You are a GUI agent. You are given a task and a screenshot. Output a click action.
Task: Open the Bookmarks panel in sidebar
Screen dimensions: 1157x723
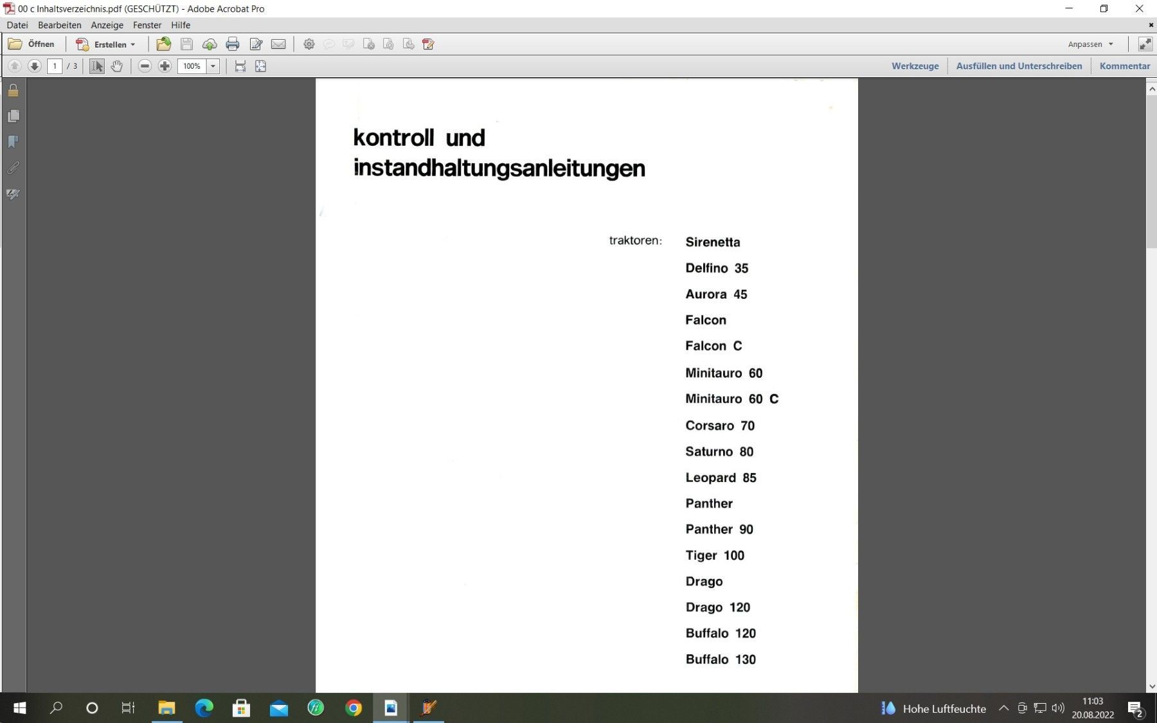click(x=13, y=142)
